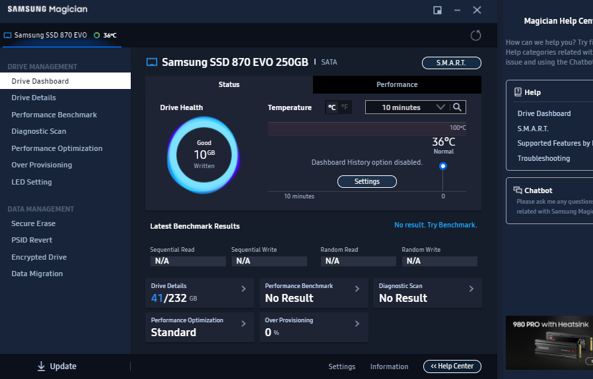Click the Update button at bottom left
Image resolution: width=593 pixels, height=379 pixels.
57,366
